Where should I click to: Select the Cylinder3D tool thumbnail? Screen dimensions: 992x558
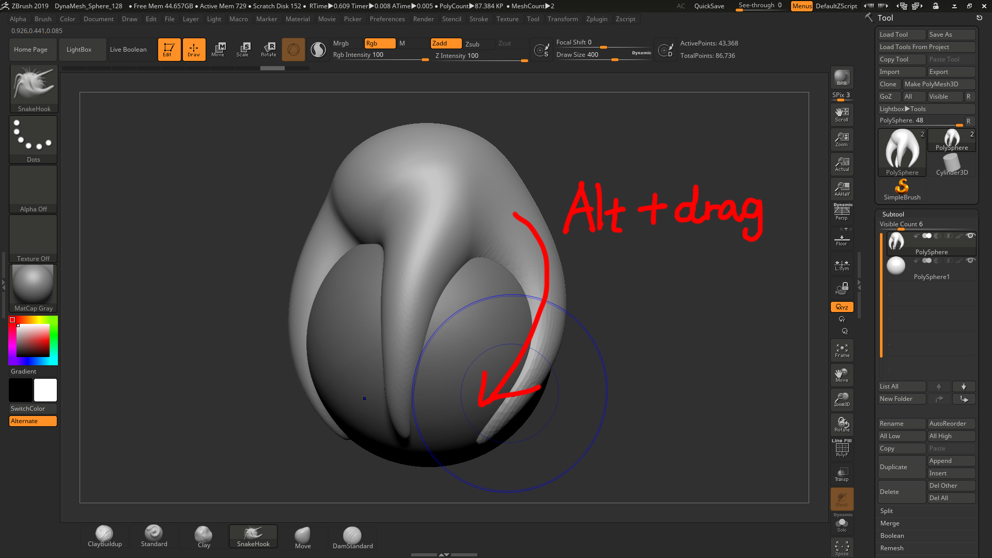point(952,165)
